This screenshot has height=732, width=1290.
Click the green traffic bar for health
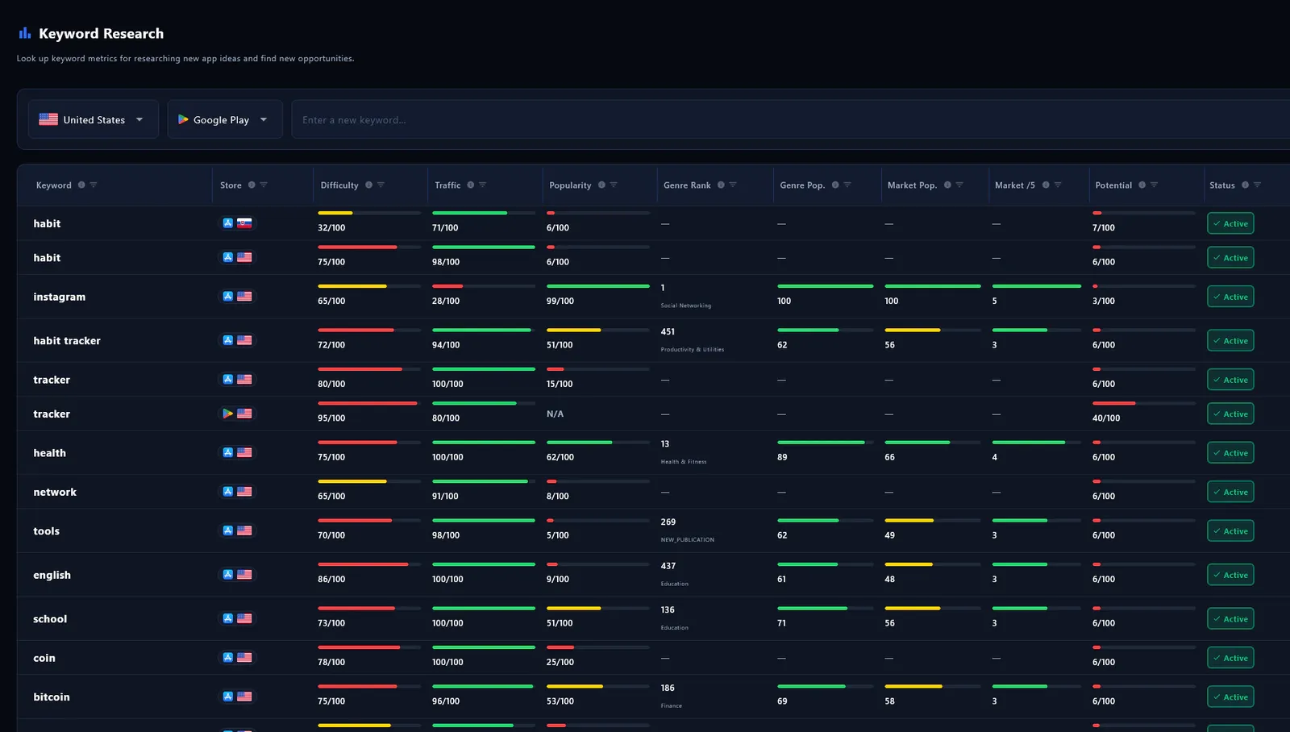click(x=484, y=443)
